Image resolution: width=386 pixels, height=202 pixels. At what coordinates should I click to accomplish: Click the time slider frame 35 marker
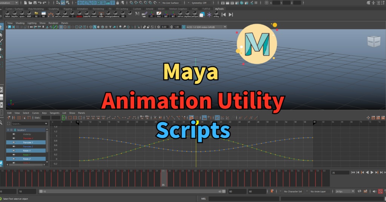click(164, 178)
